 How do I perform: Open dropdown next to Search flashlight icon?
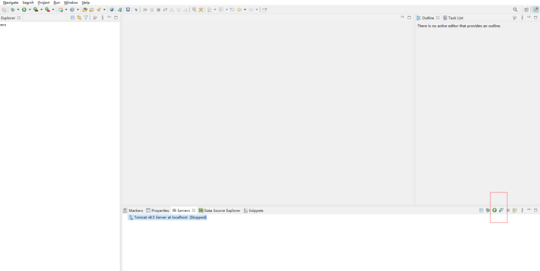coord(105,10)
